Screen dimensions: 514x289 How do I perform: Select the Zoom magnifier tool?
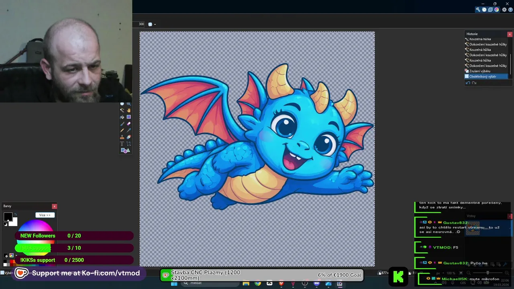pyautogui.click(x=129, y=104)
